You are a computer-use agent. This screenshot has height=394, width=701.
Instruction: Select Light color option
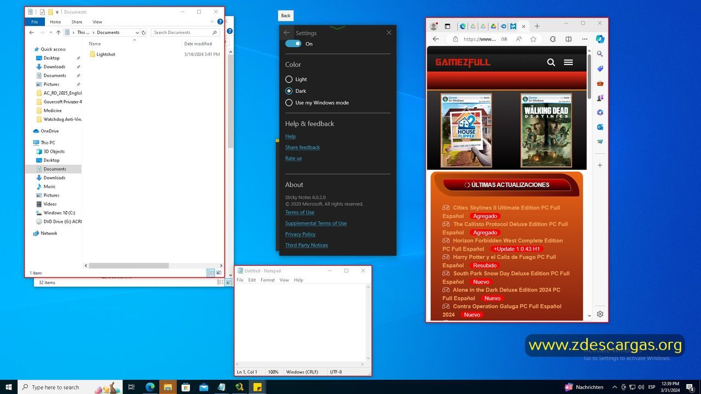coord(289,79)
